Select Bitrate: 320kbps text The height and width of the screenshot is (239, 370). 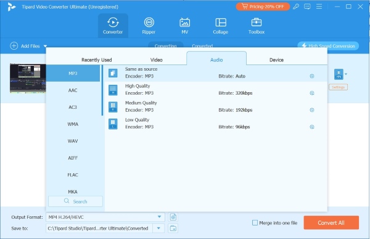[236, 93]
